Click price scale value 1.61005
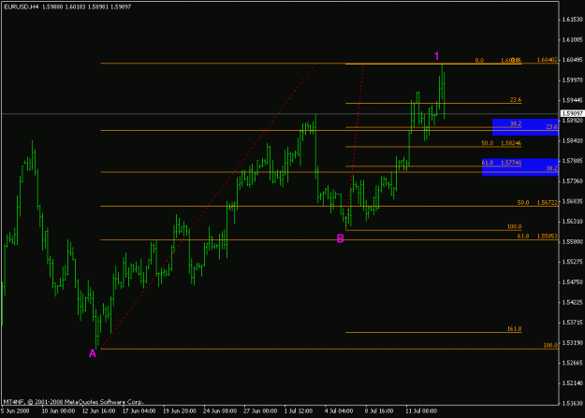 tap(572, 39)
